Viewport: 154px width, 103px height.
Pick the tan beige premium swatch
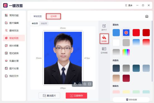point(116,78)
